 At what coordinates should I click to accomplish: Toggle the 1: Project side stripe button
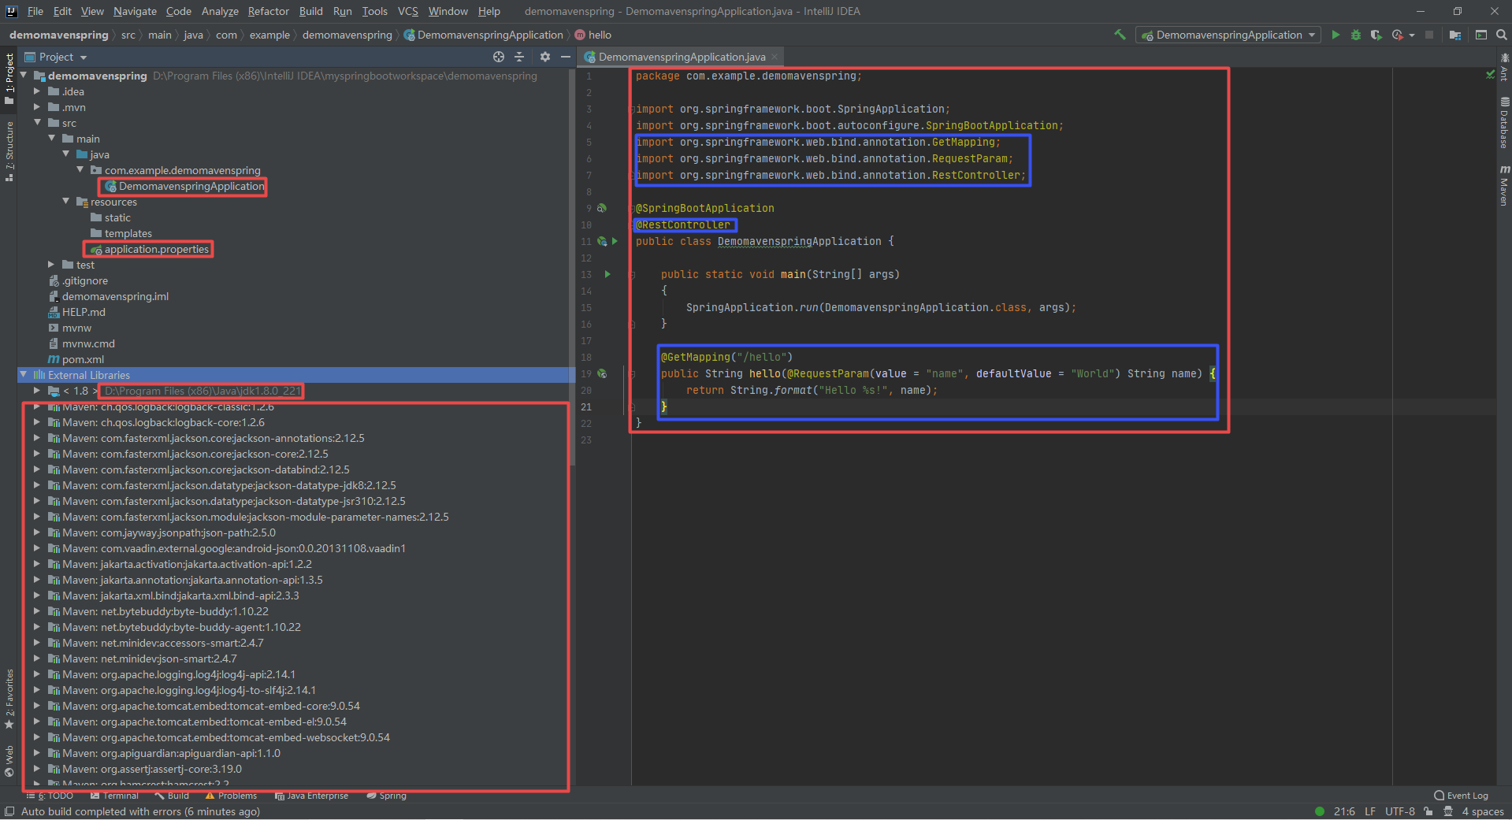(9, 78)
